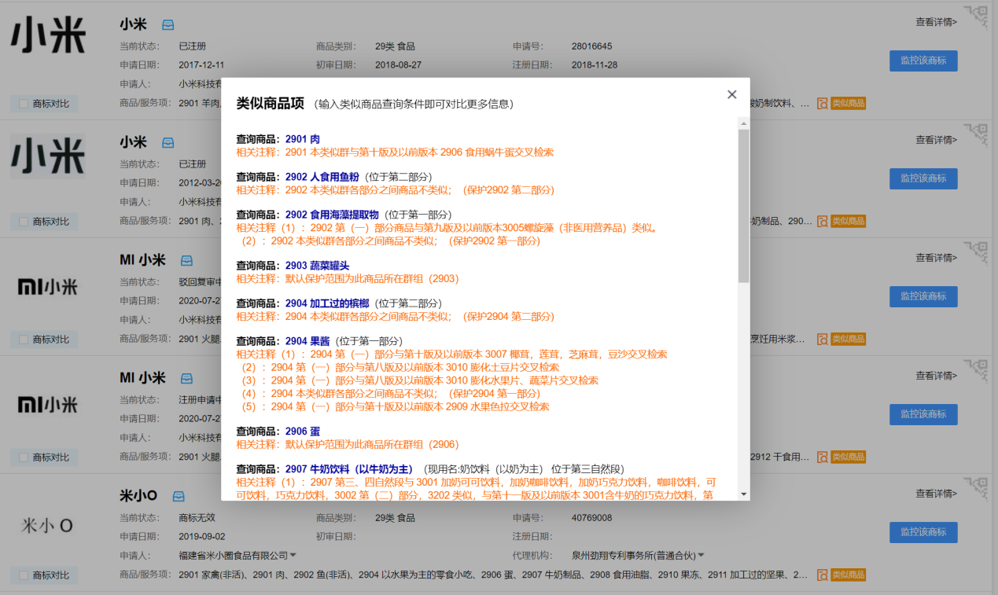Tick 商标对比 for 小米 applied 2012-03
Screen dimensions: 998x595
click(24, 222)
